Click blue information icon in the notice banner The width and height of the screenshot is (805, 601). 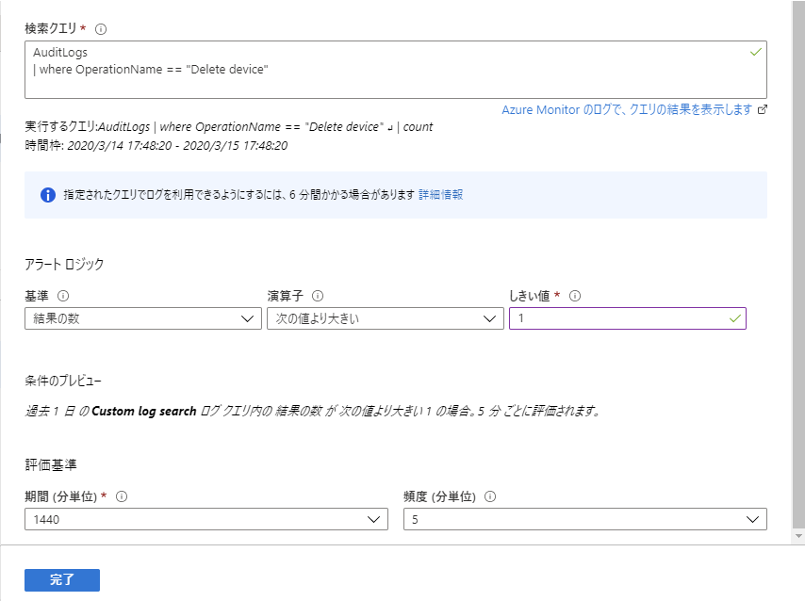(48, 195)
